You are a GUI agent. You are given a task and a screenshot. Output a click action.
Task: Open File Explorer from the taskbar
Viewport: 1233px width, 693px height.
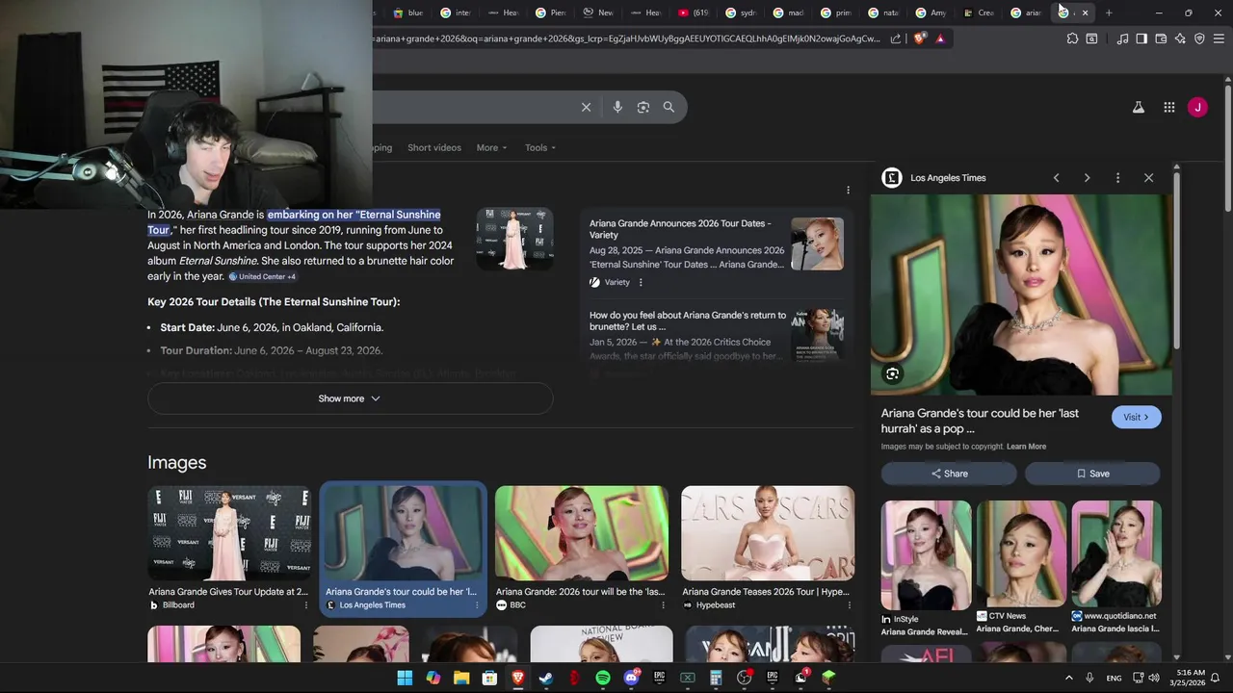click(461, 678)
